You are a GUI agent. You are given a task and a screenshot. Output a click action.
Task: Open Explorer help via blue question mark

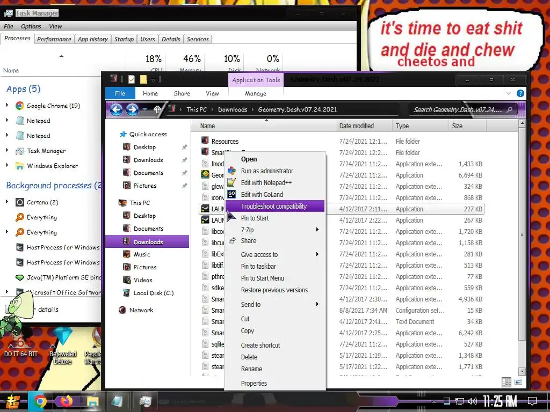[520, 93]
